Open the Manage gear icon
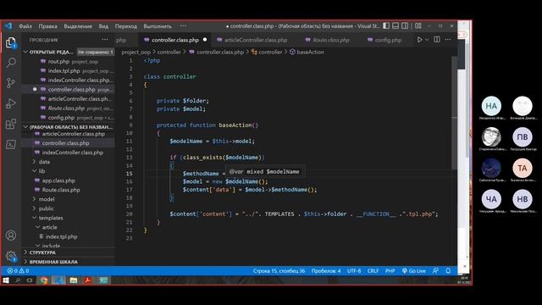 click(11, 256)
